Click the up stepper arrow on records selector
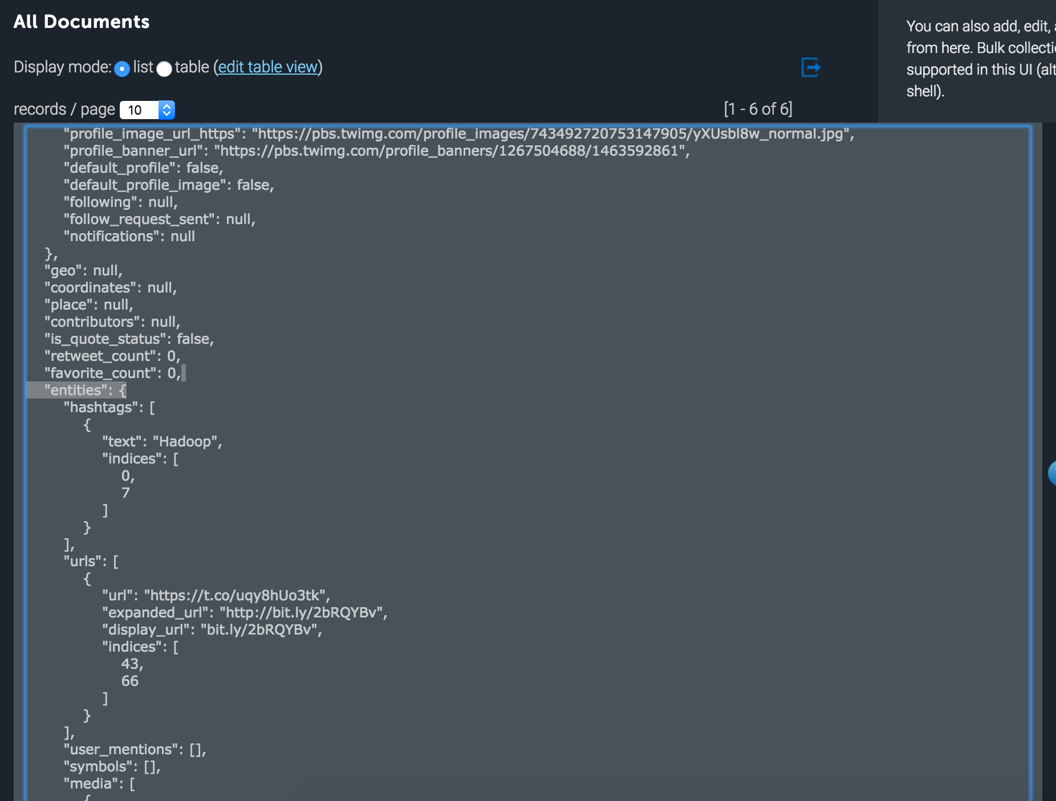 pos(166,105)
